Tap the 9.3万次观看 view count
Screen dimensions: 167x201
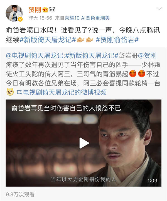point(20,194)
